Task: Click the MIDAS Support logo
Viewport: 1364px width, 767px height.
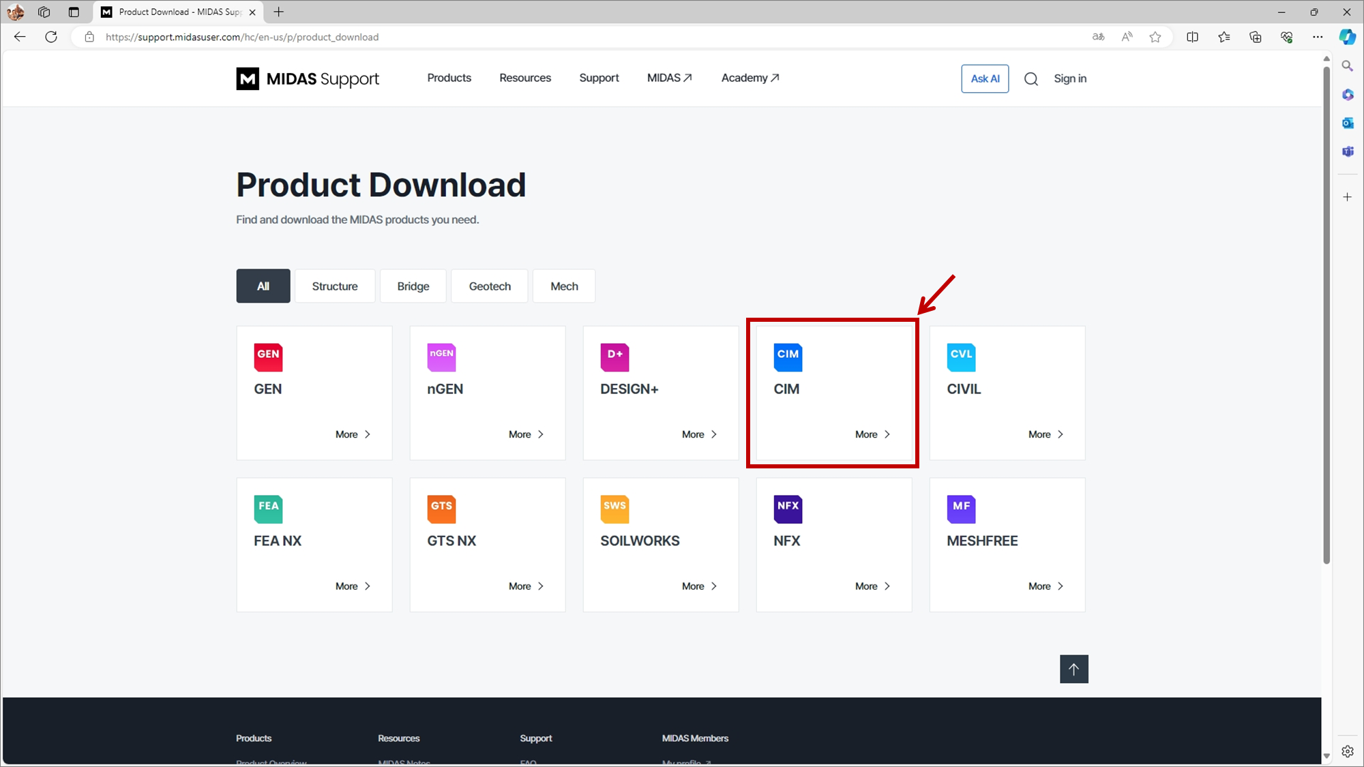Action: coord(308,79)
